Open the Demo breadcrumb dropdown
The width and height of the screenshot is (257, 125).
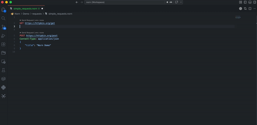point(26,14)
